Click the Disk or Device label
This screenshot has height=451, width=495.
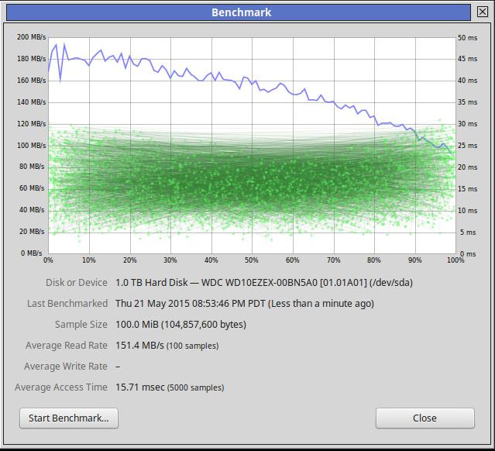click(77, 282)
